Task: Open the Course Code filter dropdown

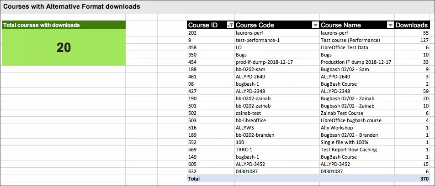Action: 315,25
